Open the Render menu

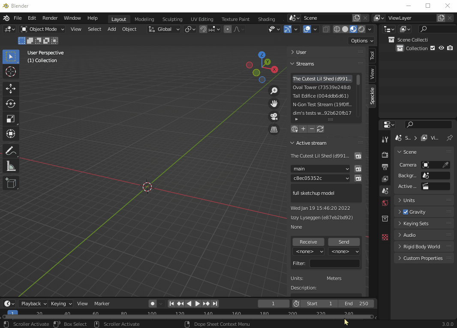[x=50, y=18]
